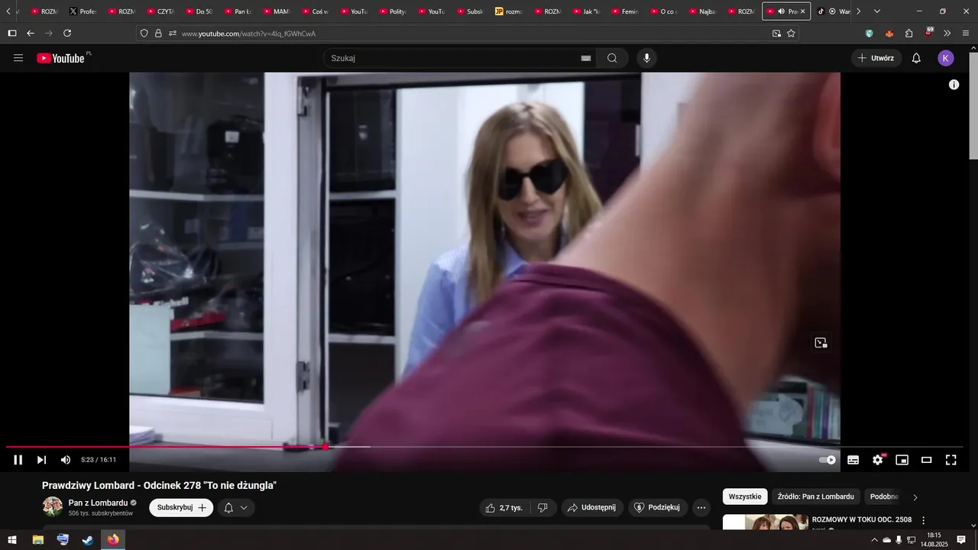
Task: Open Steam from the taskbar
Action: pyautogui.click(x=88, y=540)
